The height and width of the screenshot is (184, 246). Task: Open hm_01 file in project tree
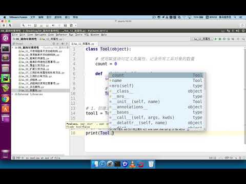click(x=40, y=51)
